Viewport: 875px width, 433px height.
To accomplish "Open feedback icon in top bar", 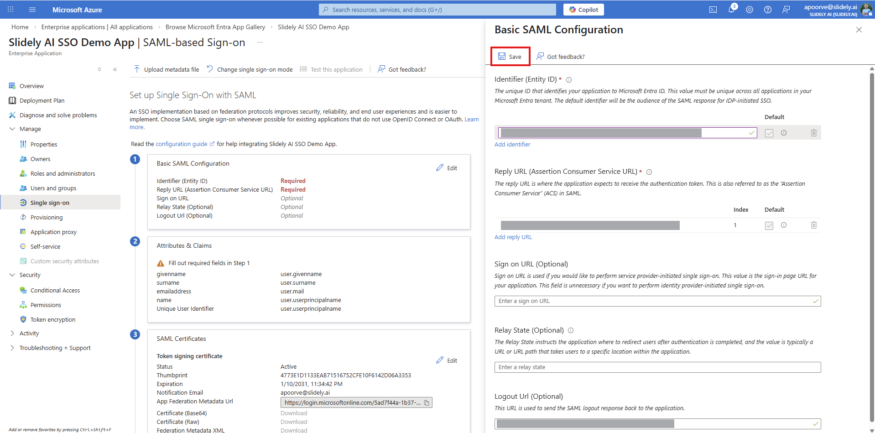I will (786, 10).
